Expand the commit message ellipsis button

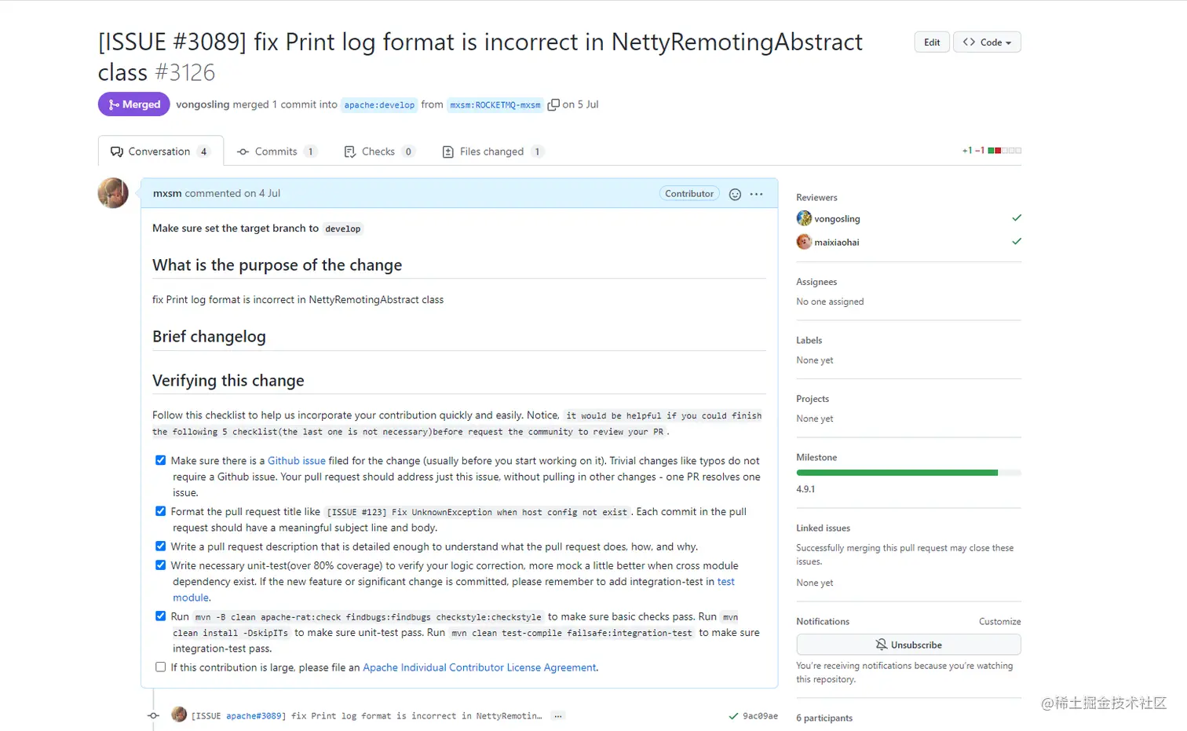pos(557,716)
